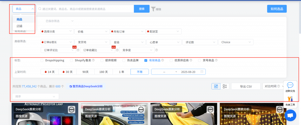301x125 pixels.
Task: Click the DeepSeek whale icon in page analysis
Action: 71,87
